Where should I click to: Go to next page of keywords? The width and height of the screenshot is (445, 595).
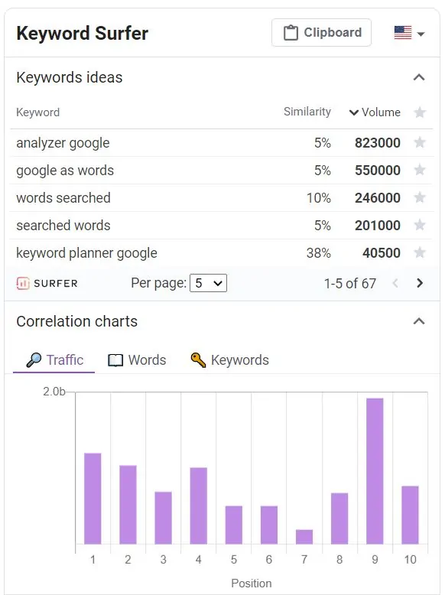420,283
